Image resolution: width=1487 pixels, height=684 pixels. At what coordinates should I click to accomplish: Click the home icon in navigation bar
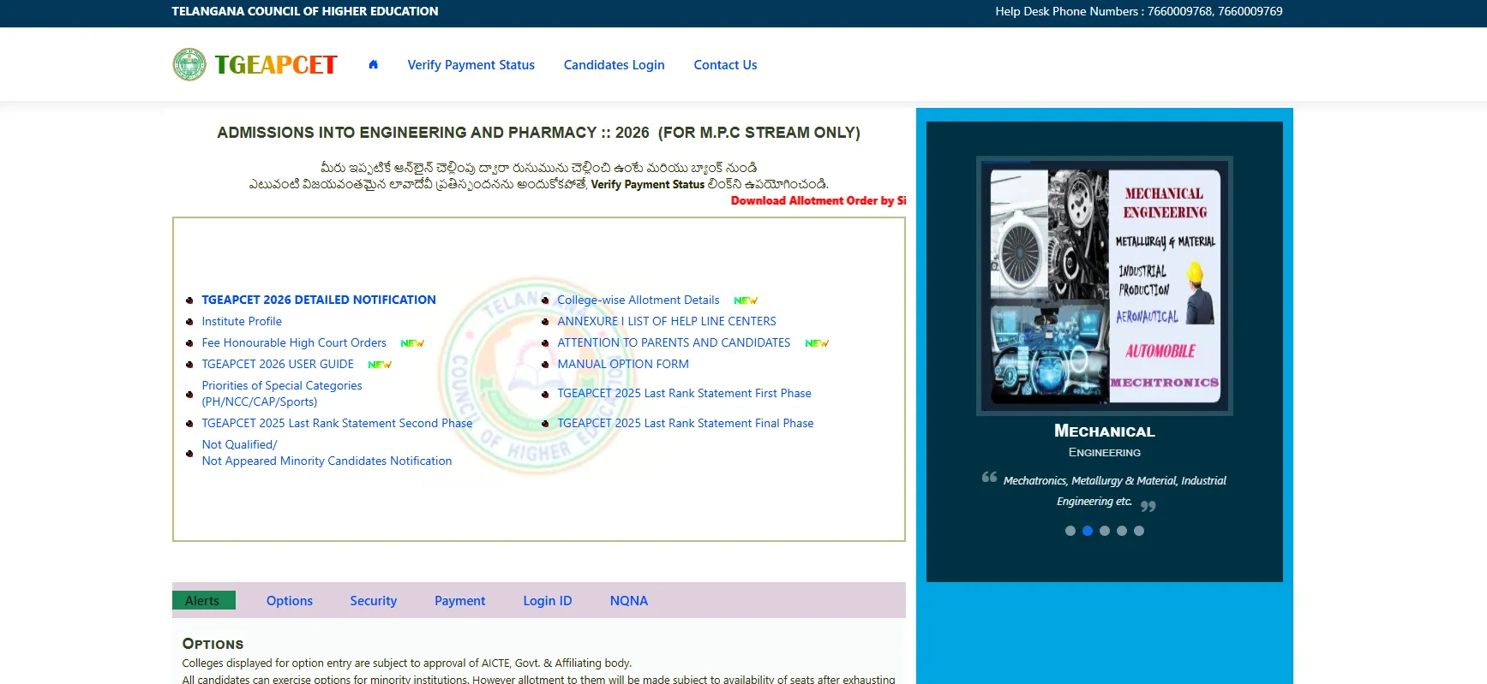click(373, 64)
